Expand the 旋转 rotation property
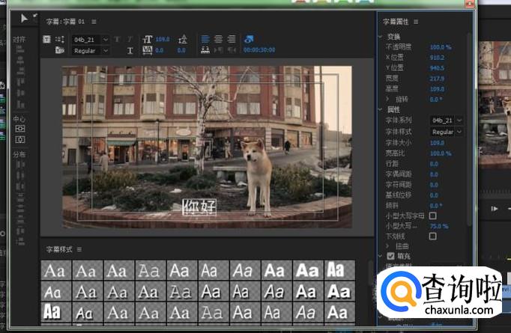Screen dimensions: 511x333 coord(387,99)
